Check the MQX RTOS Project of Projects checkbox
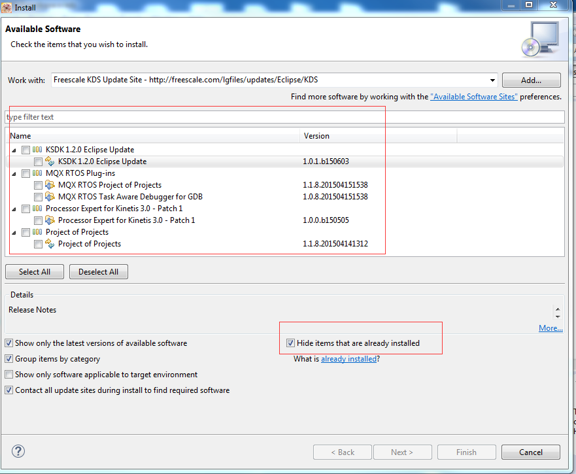Image resolution: width=576 pixels, height=474 pixels. 38,185
